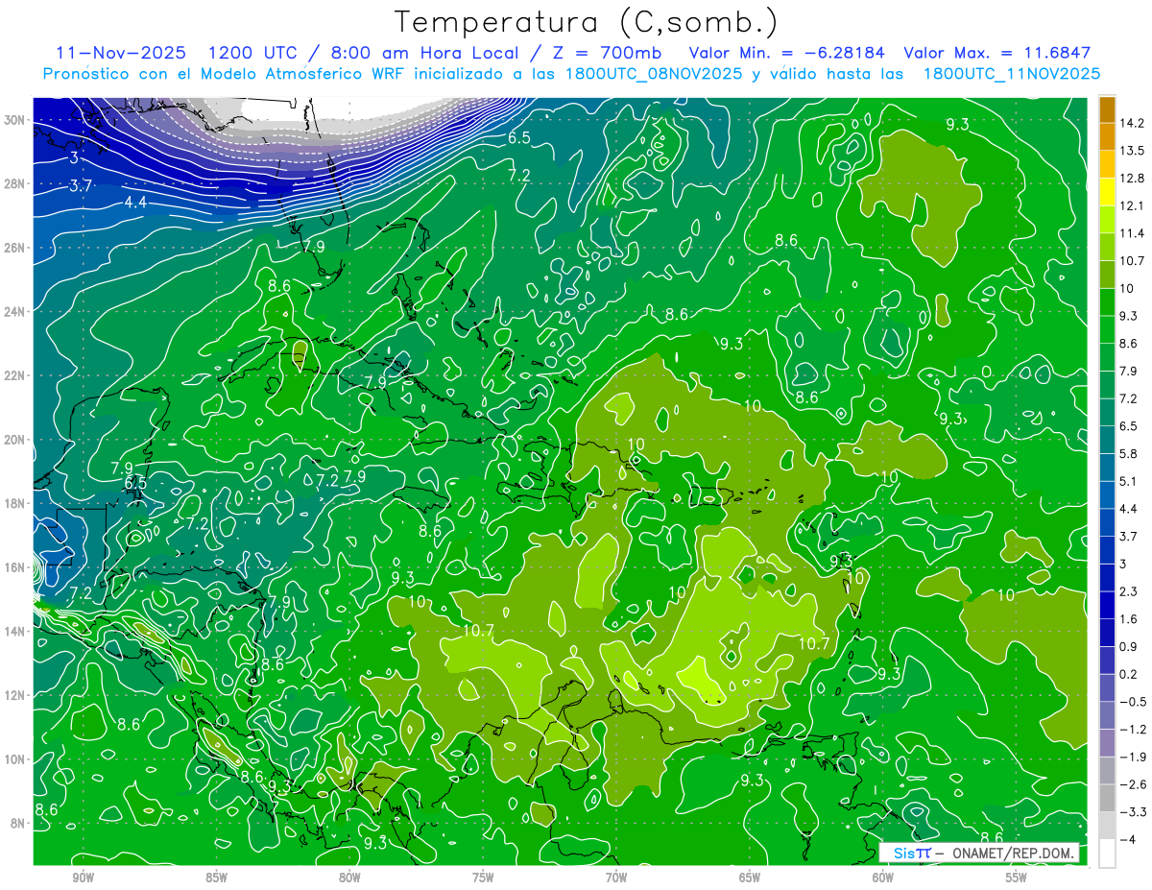The height and width of the screenshot is (890, 1152).
Task: Click the 28N latitude axis label
Action: pos(15,183)
